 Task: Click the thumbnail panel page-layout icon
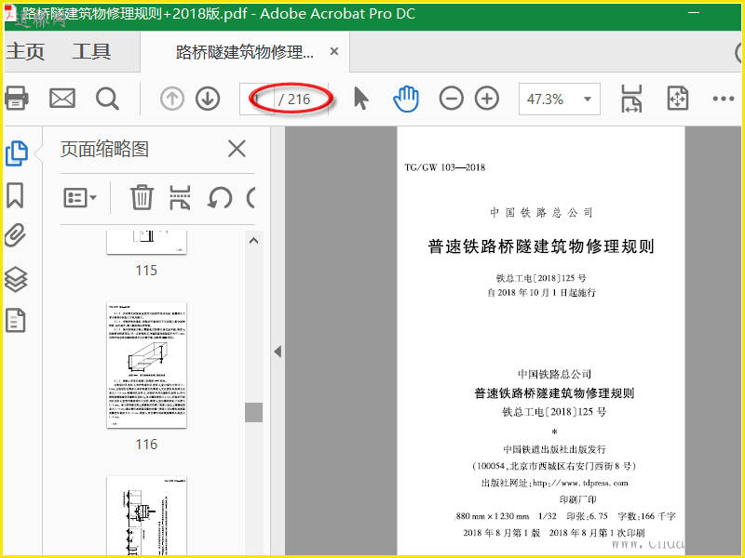[x=180, y=197]
